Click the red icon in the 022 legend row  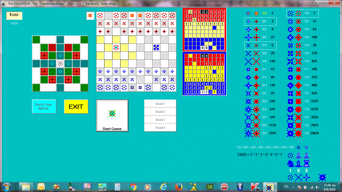[256, 101]
